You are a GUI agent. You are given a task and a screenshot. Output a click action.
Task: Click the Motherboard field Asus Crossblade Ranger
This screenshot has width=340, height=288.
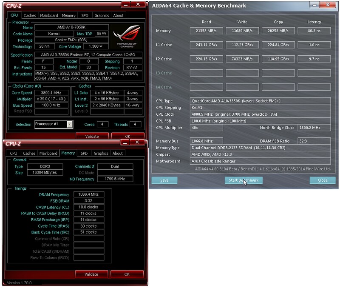260,161
